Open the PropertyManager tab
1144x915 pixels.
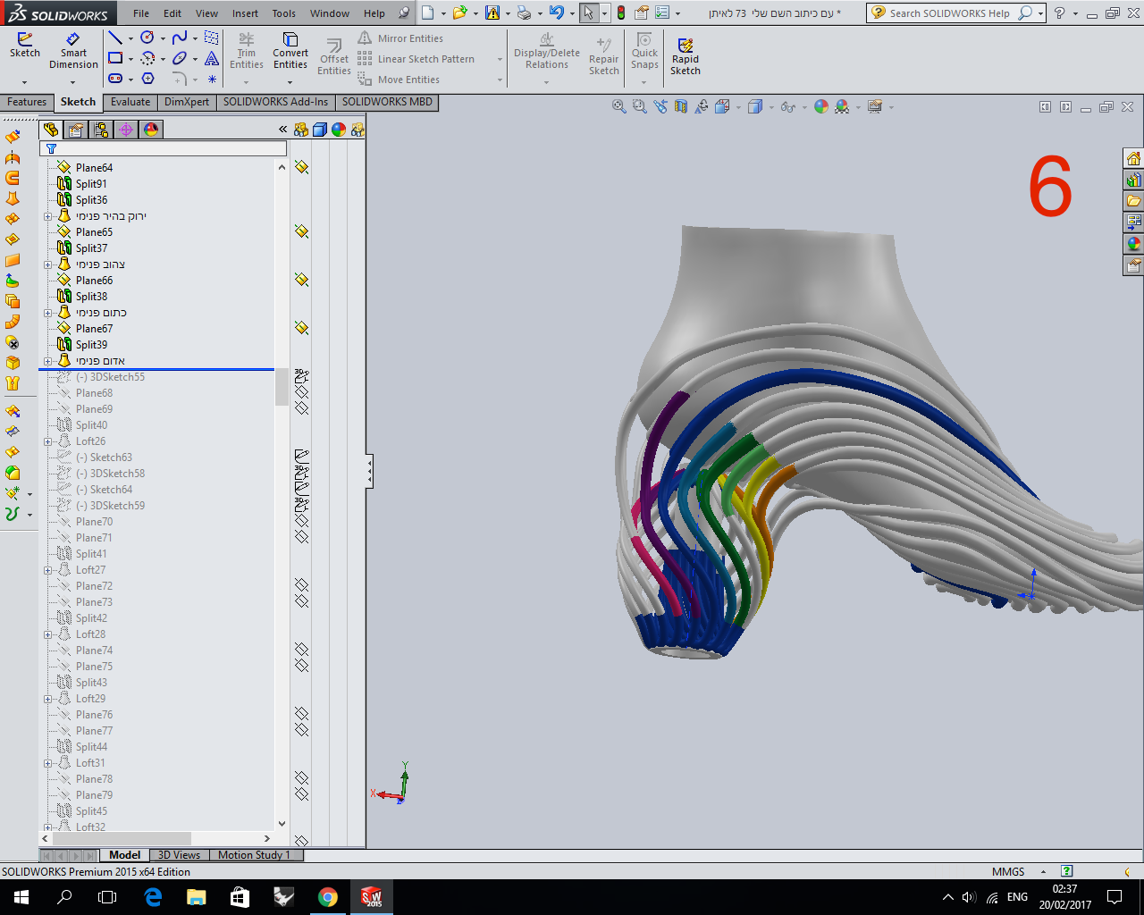click(x=76, y=130)
